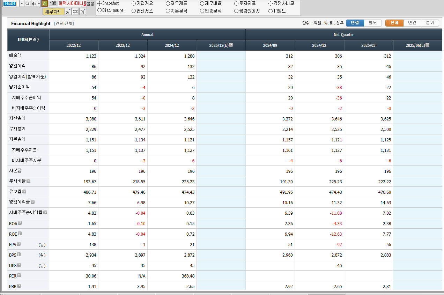Click the Financial Highlight heading
The image size is (444, 295).
pos(31,23)
